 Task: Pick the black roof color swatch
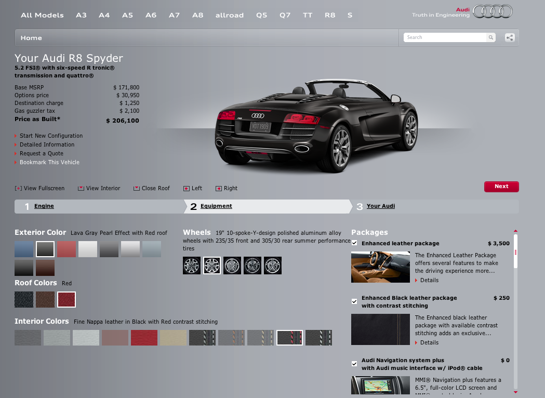tap(24, 300)
